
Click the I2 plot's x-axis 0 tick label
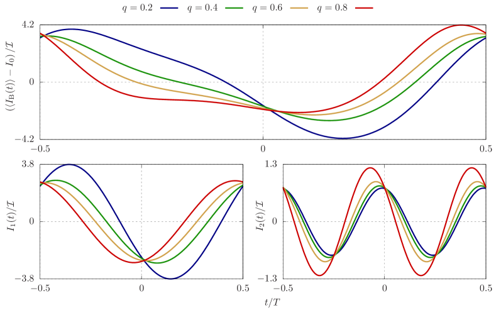click(384, 288)
